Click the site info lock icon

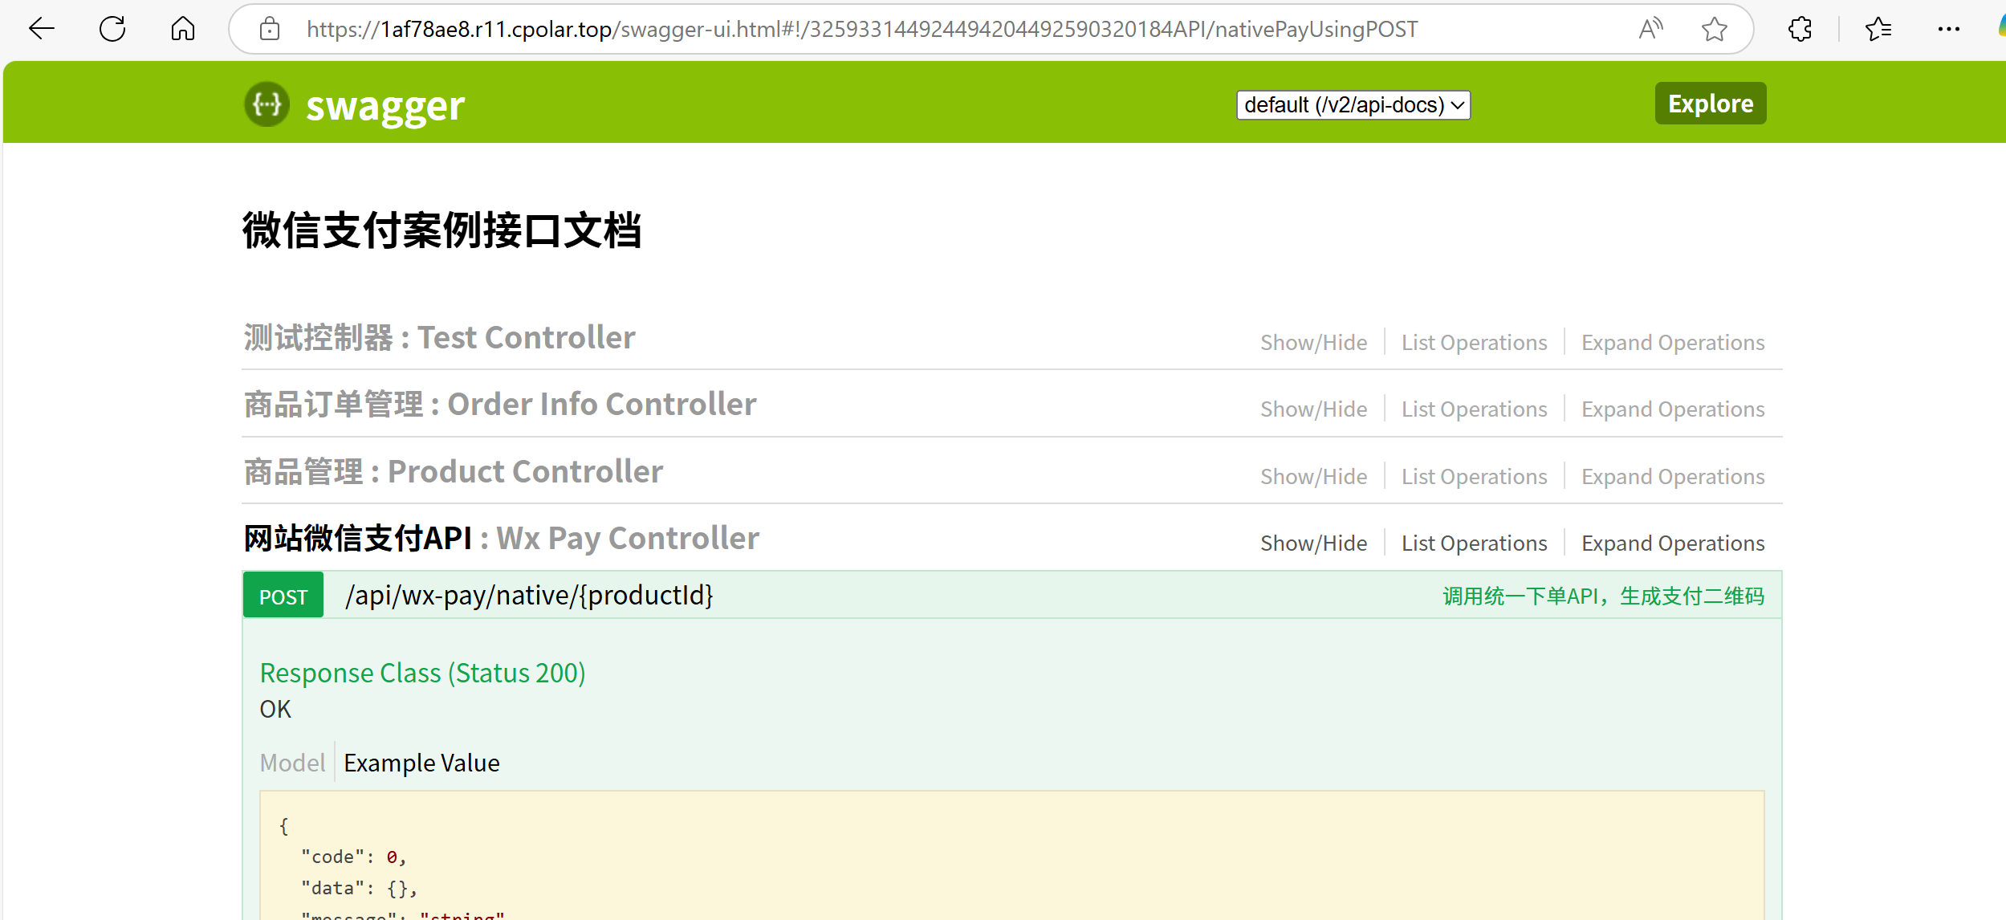270,30
